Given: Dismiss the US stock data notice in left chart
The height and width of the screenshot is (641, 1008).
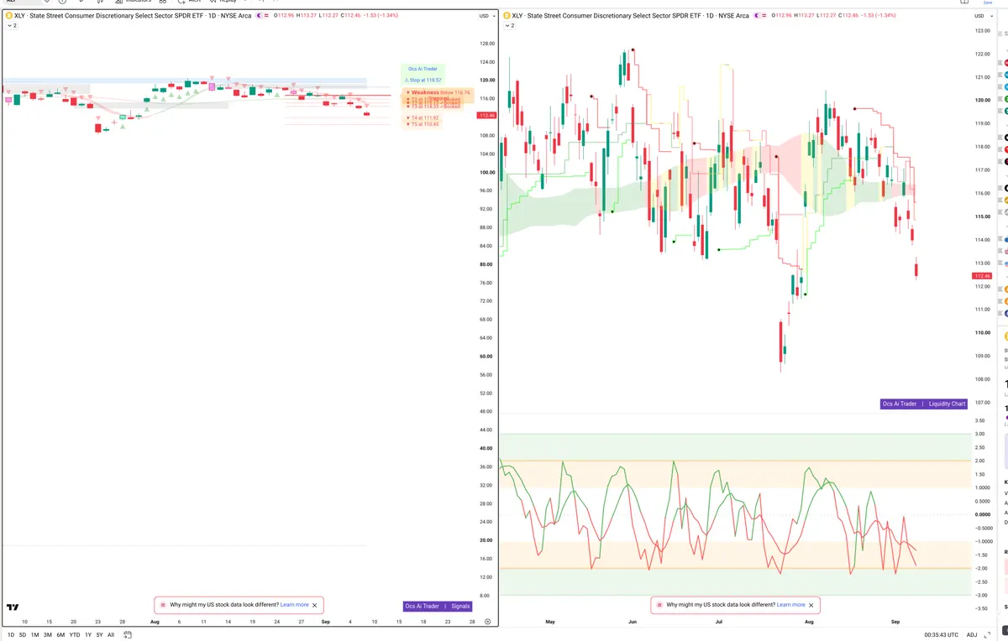Looking at the screenshot, I should (315, 605).
